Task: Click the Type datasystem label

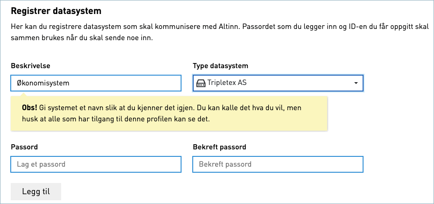Action: [x=220, y=66]
